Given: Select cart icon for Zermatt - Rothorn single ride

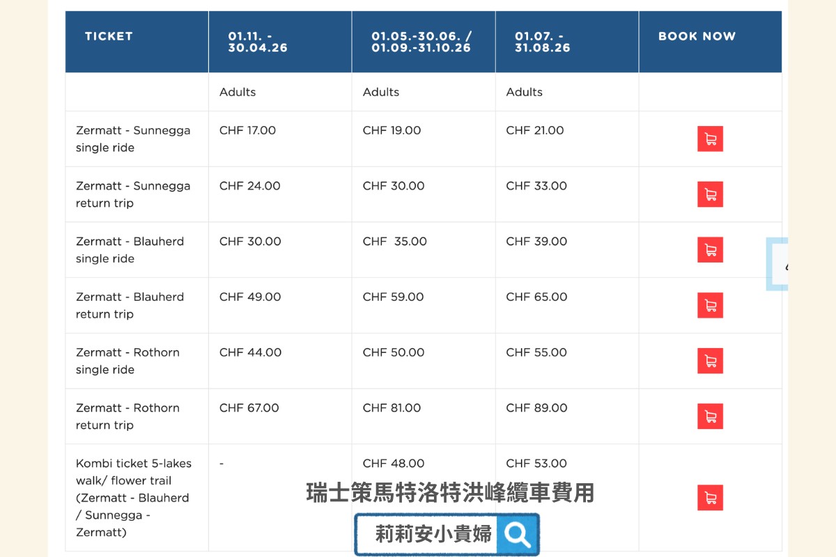Looking at the screenshot, I should coord(710,361).
